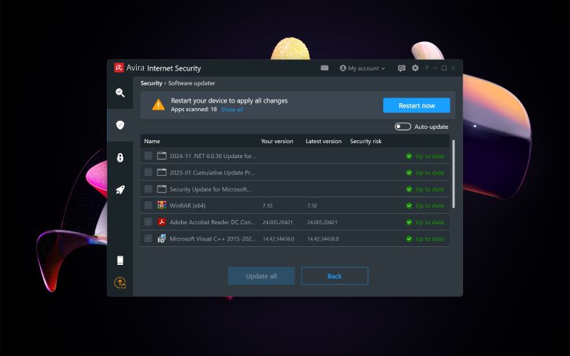The width and height of the screenshot is (570, 356).
Task: Click WinRAR your version 7.10 value
Action: point(267,206)
